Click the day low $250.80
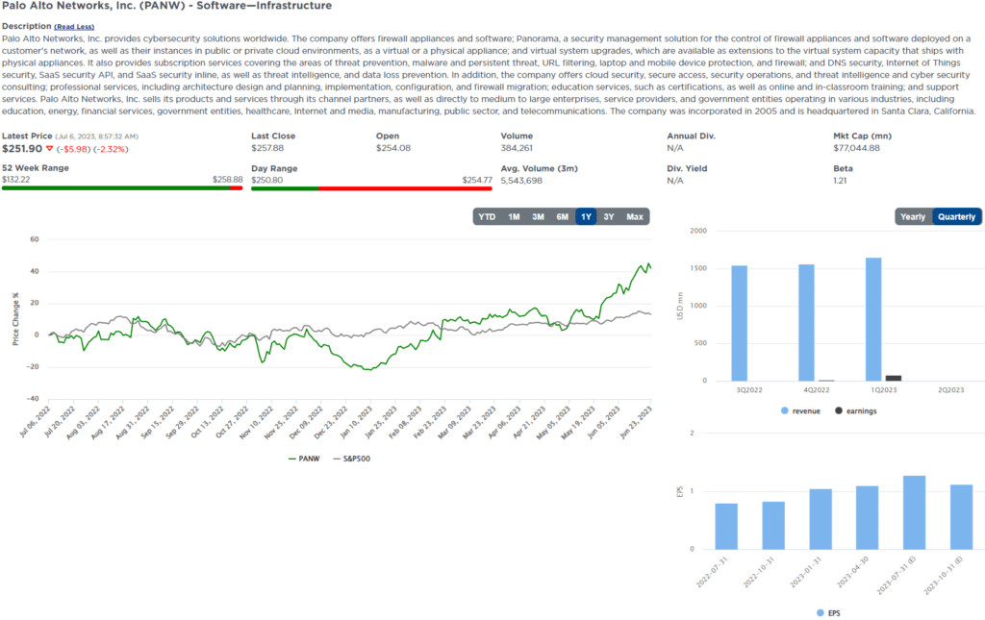Viewport: 985px width, 620px height. (267, 180)
